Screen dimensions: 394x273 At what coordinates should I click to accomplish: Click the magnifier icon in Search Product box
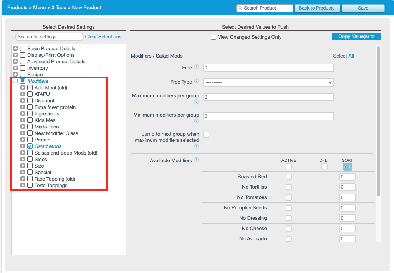[x=240, y=8]
